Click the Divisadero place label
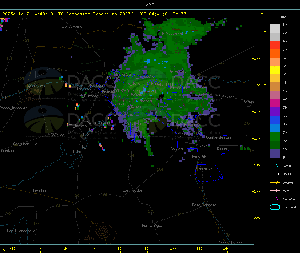 72,26
